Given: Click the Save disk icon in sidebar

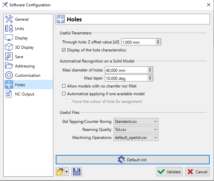Looking at the screenshot, I should tap(9, 57).
